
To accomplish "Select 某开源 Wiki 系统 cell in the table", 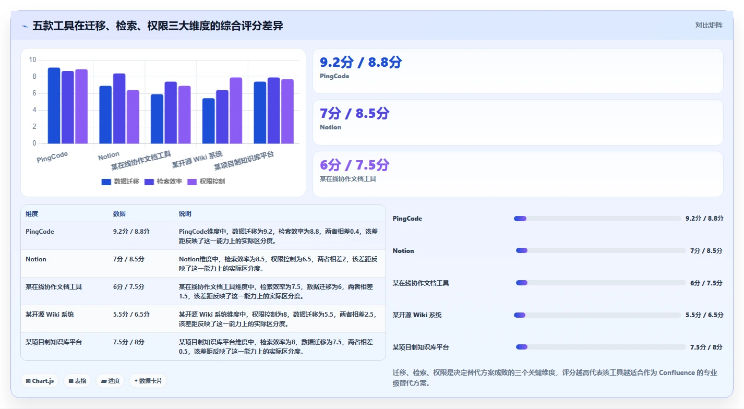I will pyautogui.click(x=50, y=315).
